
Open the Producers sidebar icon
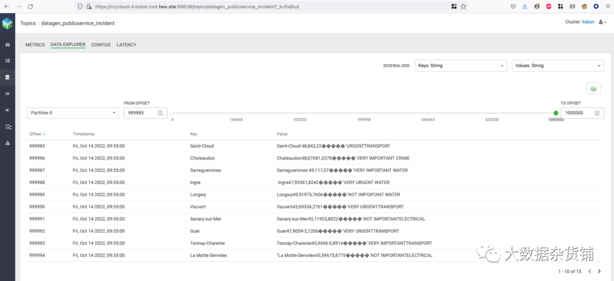[7, 94]
